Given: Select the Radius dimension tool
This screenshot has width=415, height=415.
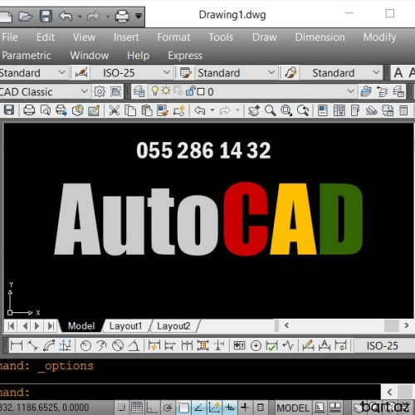Looking at the screenshot, I should [x=85, y=345].
